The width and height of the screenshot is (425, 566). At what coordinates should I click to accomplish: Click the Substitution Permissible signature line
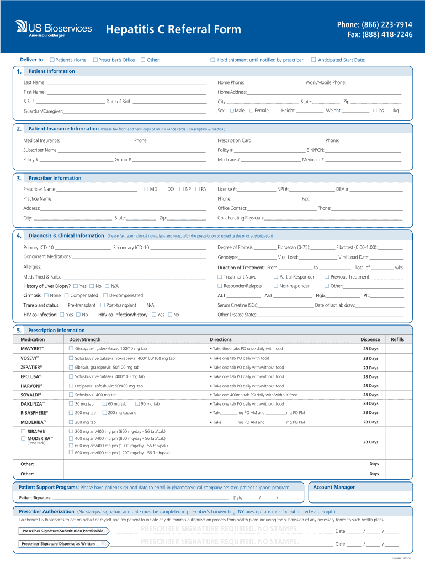(221, 531)
